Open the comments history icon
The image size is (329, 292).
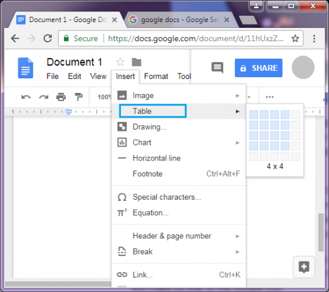[x=217, y=68]
